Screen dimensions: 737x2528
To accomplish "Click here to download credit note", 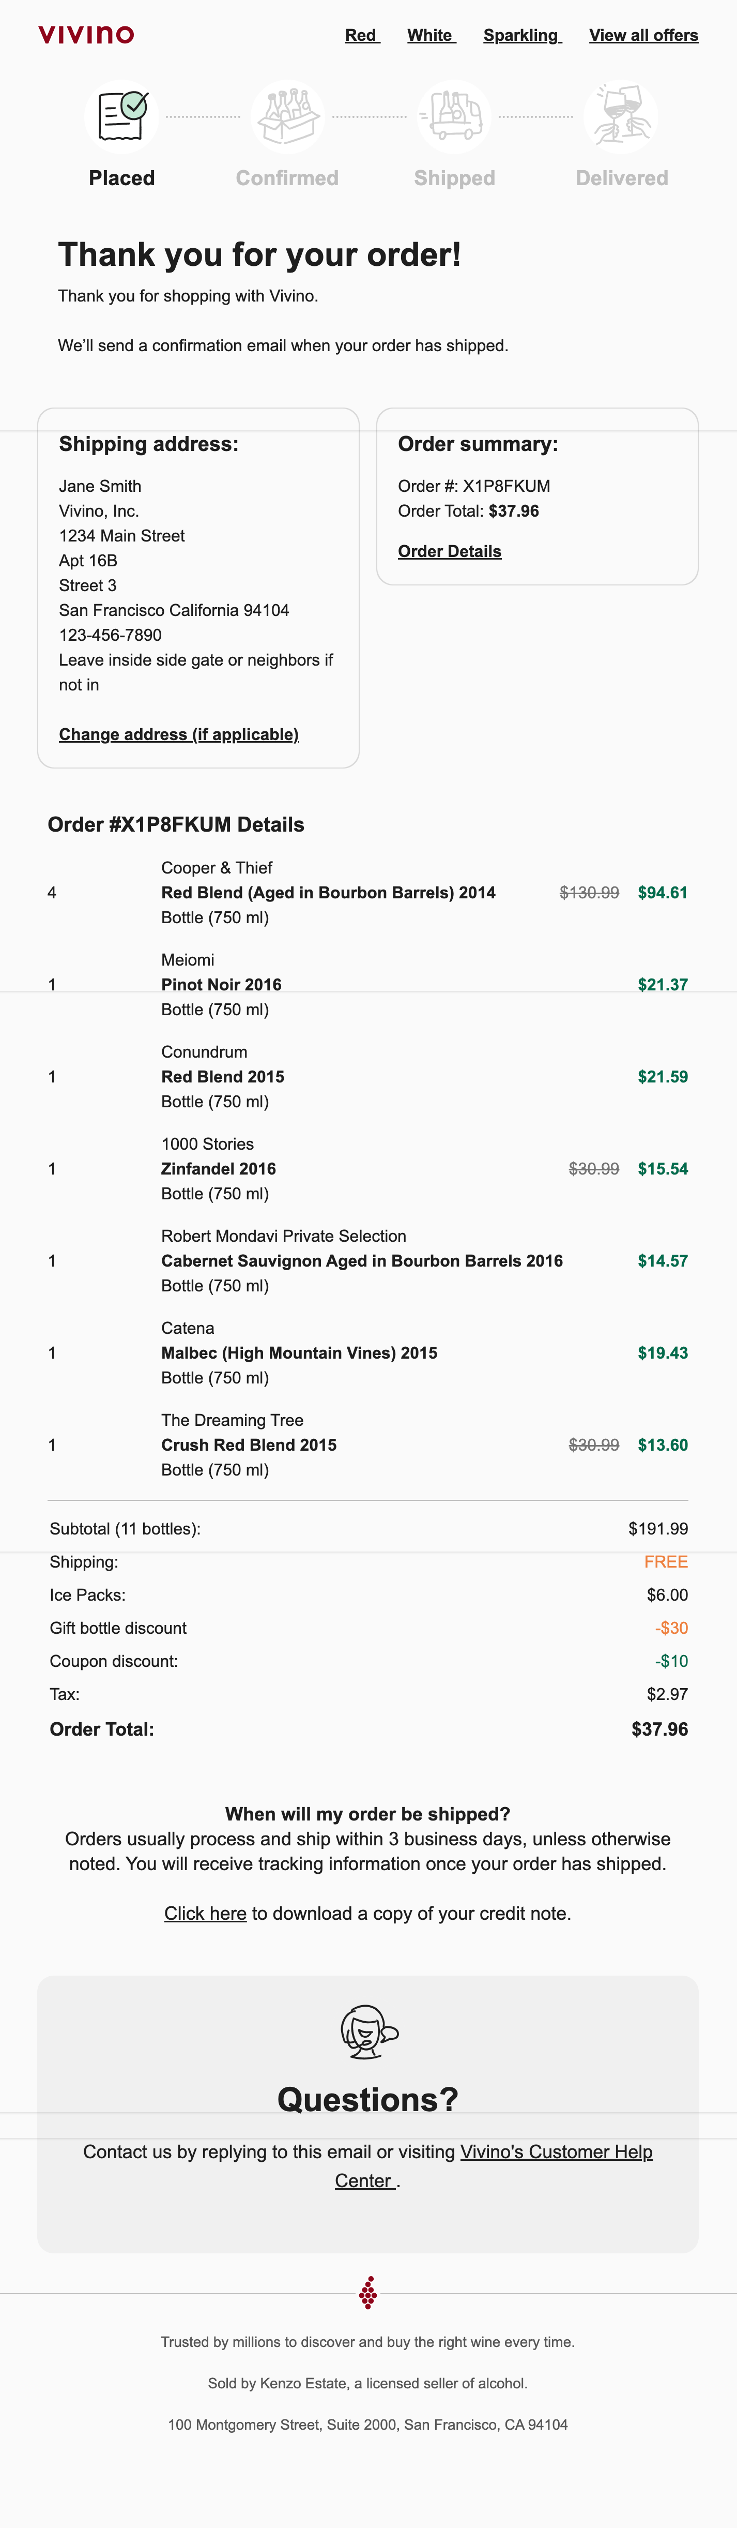I will click(205, 1913).
